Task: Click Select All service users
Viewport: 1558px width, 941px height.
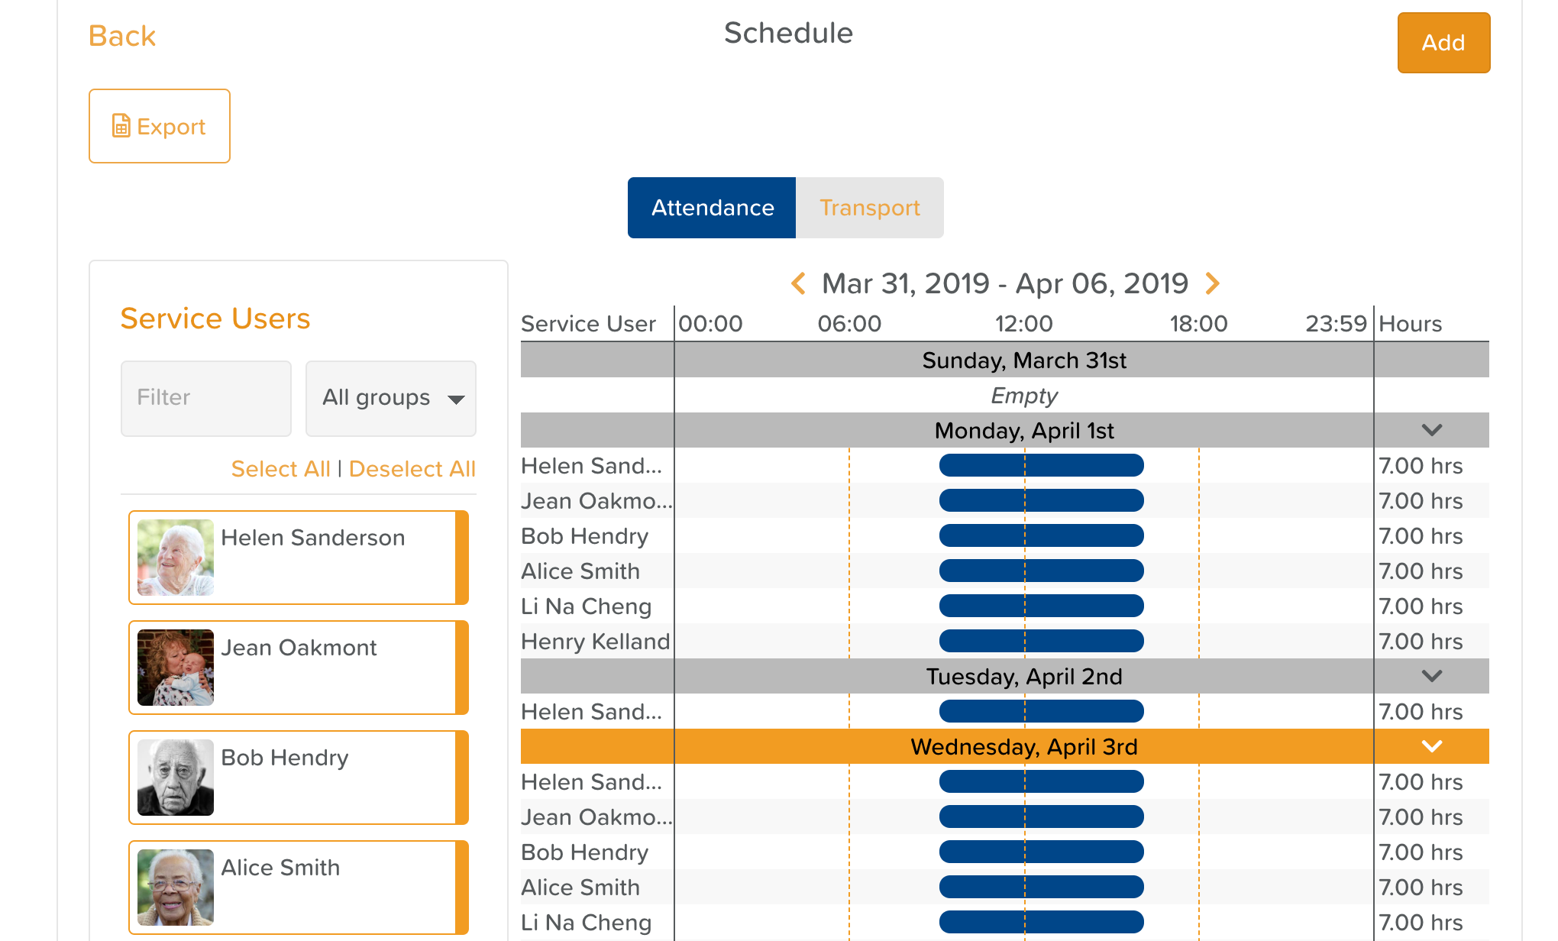Action: pos(280,469)
